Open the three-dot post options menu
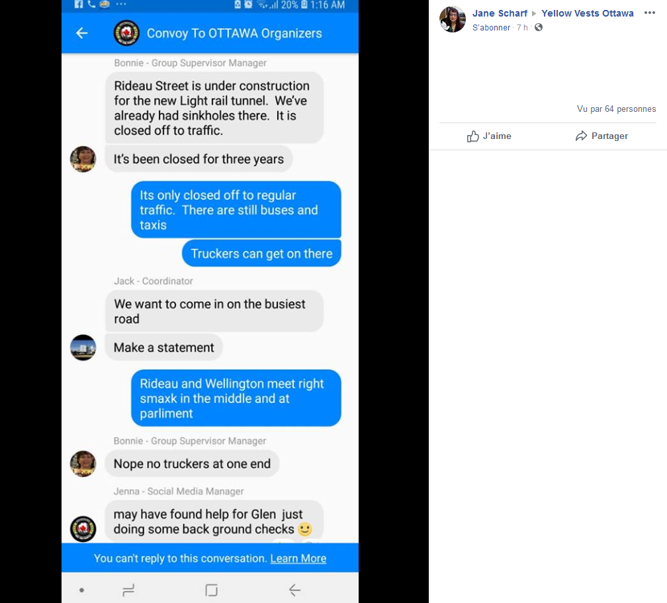The image size is (667, 603). tap(649, 13)
